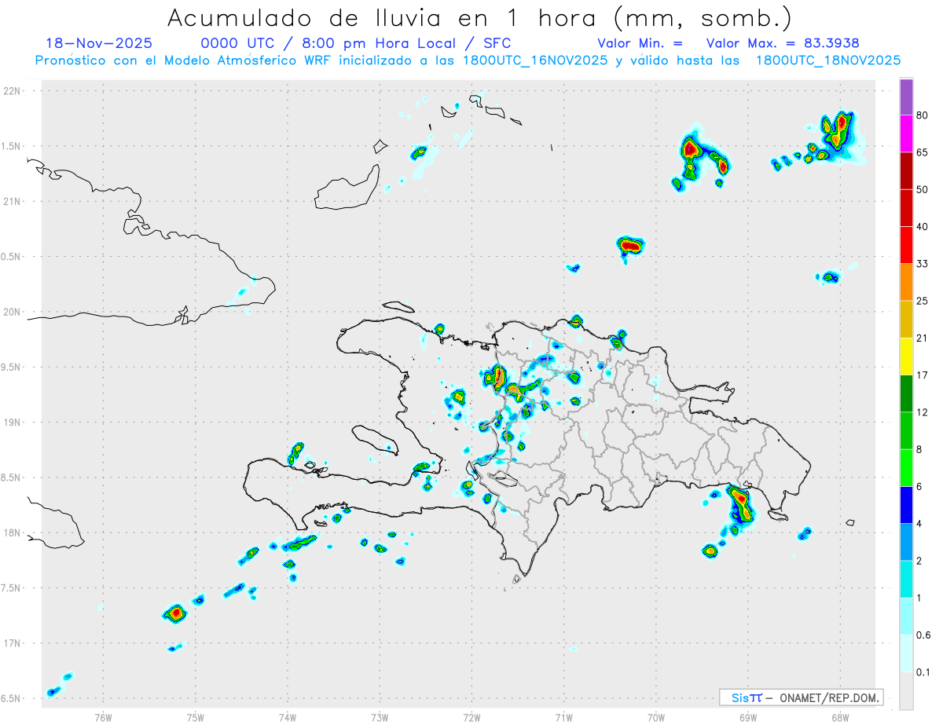The width and height of the screenshot is (943, 728).
Task: Click the '70W' longitude label
Action: point(656,717)
